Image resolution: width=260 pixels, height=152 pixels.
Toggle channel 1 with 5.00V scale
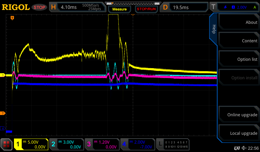31,144
